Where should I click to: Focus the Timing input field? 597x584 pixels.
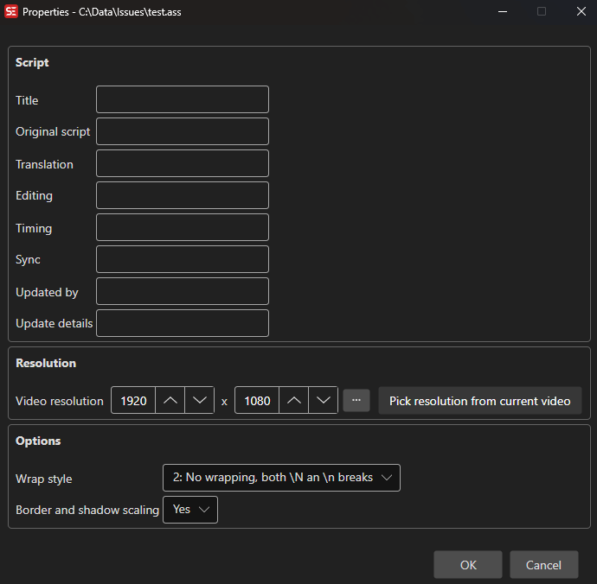click(183, 227)
